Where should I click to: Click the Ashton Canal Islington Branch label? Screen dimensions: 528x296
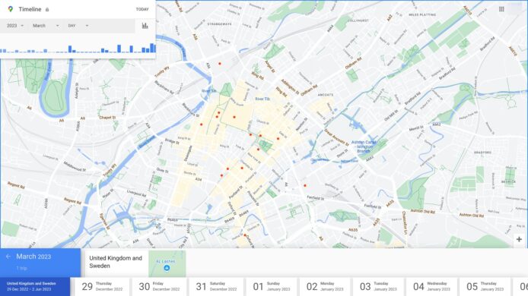coord(364,146)
